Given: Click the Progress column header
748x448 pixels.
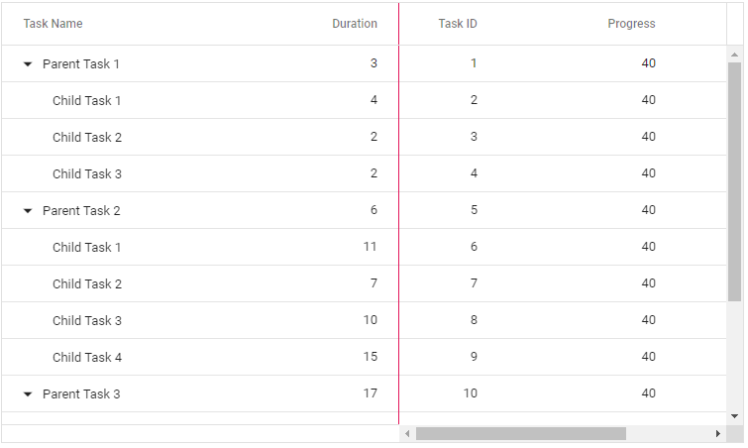Looking at the screenshot, I should pos(631,24).
